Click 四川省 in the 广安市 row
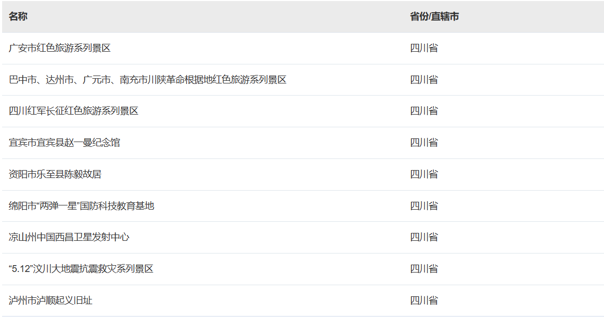 click(x=424, y=48)
